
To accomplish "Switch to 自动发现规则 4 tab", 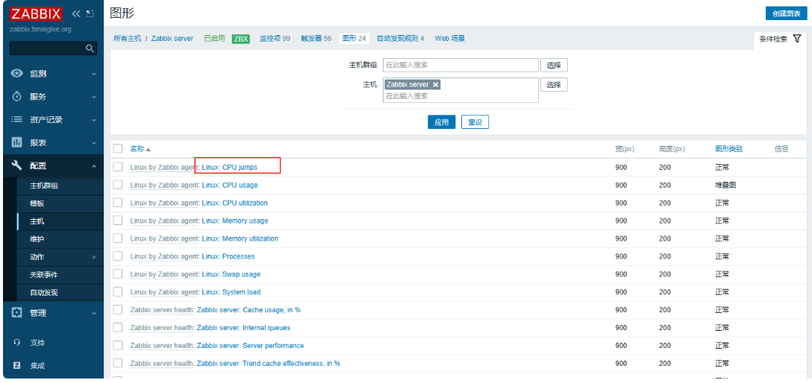I will (400, 38).
